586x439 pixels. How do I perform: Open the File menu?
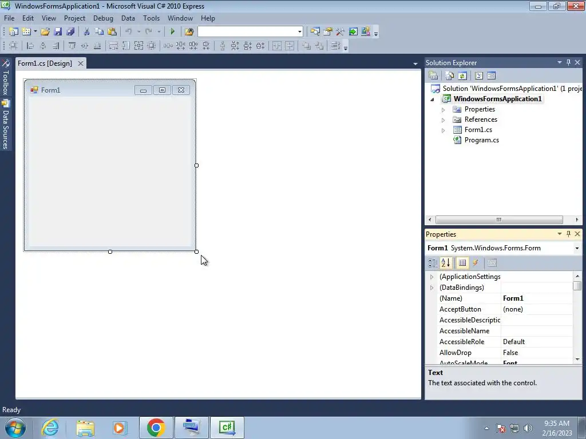click(x=9, y=18)
